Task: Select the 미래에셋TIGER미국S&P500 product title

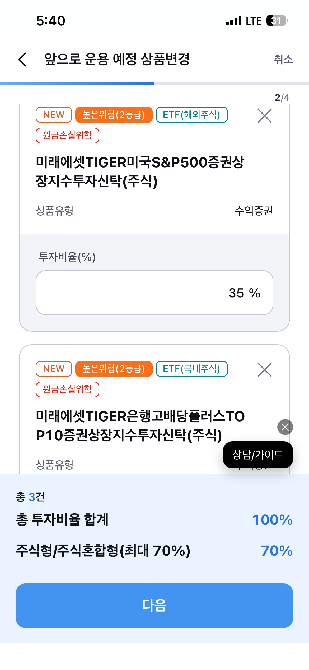Action: pyautogui.click(x=140, y=171)
